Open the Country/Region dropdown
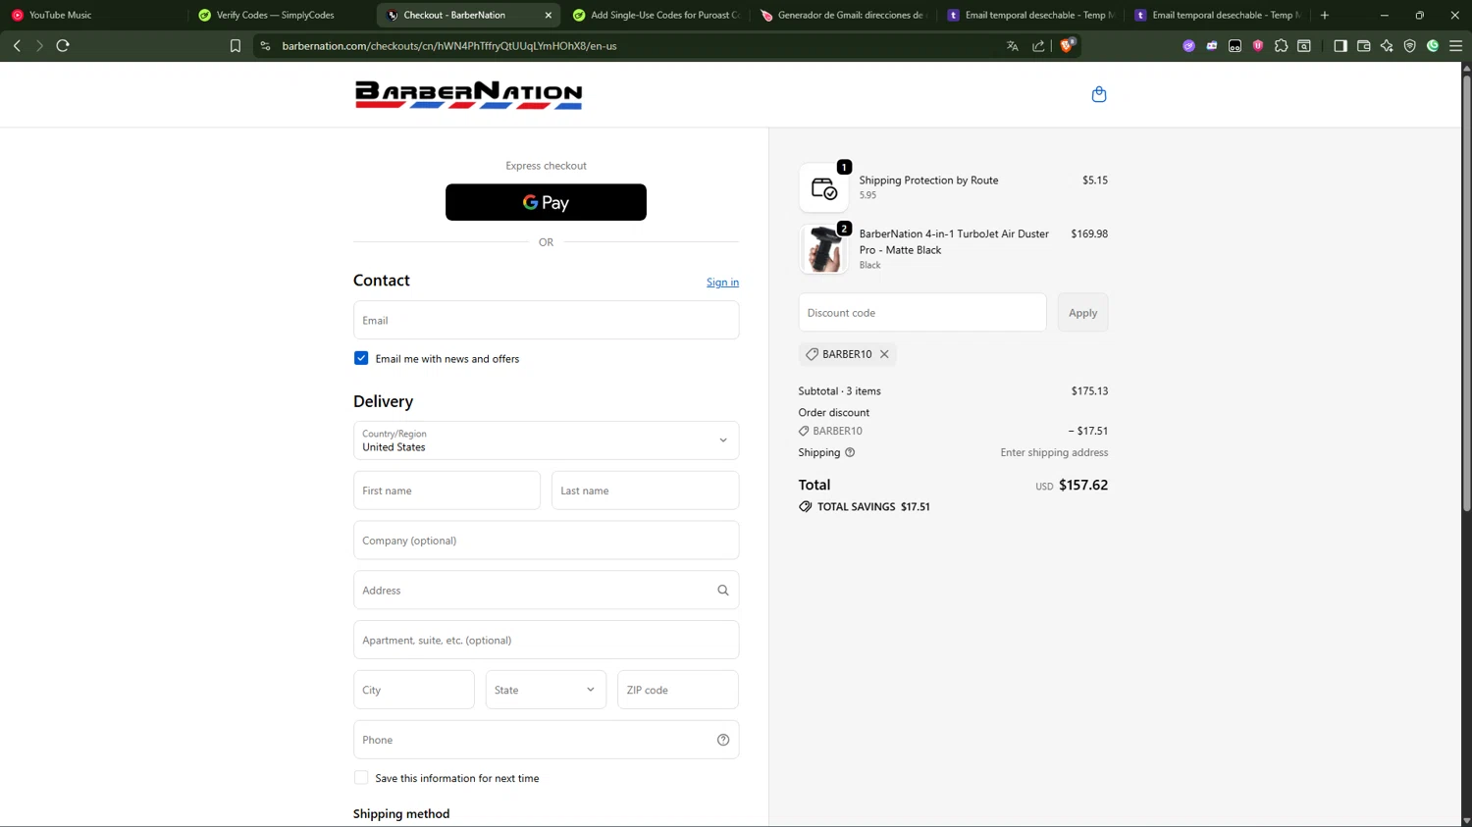Screen dimensions: 1472x827 click(546, 440)
